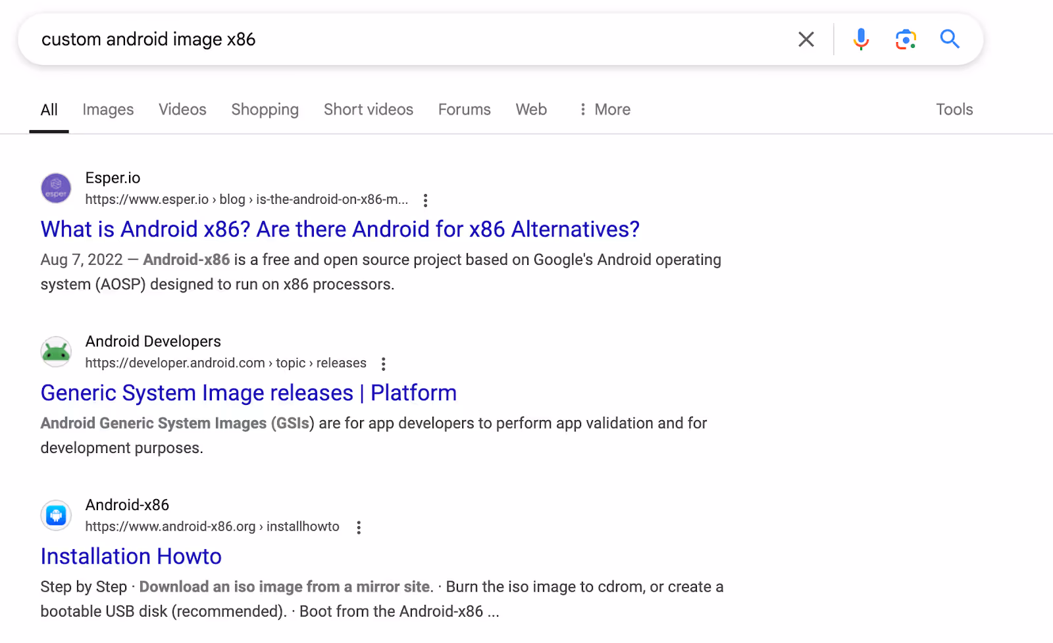Click the Android Developers site name
The height and width of the screenshot is (643, 1053).
(153, 341)
